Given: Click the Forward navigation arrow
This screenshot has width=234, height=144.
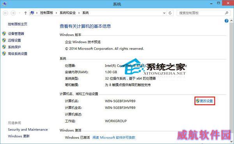Looking at the screenshot, I should click(x=13, y=13).
